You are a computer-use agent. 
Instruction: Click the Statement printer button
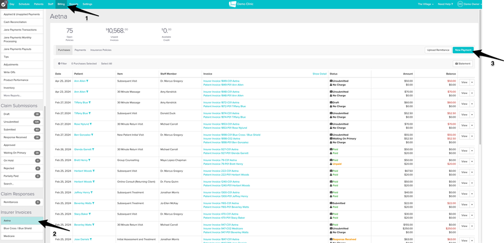tap(463, 63)
